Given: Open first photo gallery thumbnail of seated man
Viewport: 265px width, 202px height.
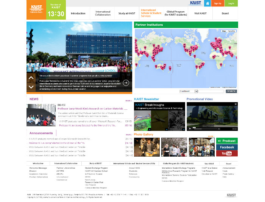Looking at the screenshot, I should (147, 147).
